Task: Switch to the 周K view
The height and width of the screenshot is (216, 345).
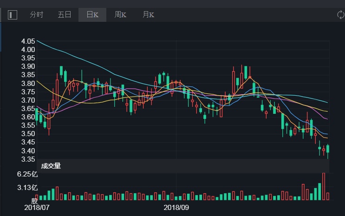Action: point(120,15)
